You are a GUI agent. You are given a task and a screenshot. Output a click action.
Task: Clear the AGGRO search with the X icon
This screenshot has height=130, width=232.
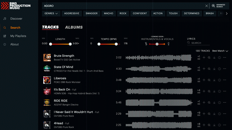[x=207, y=6]
